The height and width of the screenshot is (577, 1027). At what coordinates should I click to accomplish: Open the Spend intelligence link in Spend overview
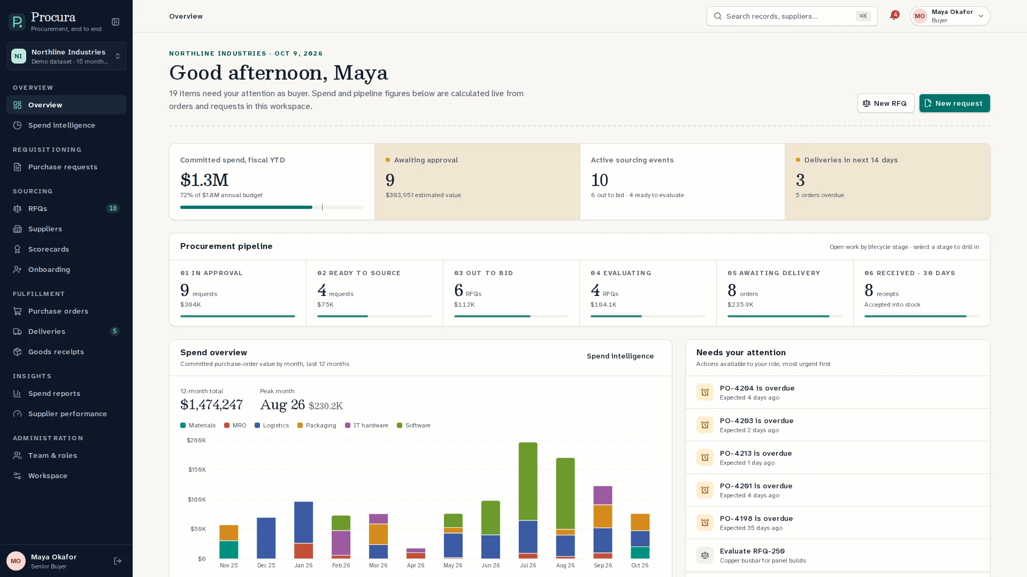[620, 356]
